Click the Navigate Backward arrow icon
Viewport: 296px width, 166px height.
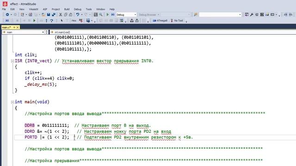[7, 14]
